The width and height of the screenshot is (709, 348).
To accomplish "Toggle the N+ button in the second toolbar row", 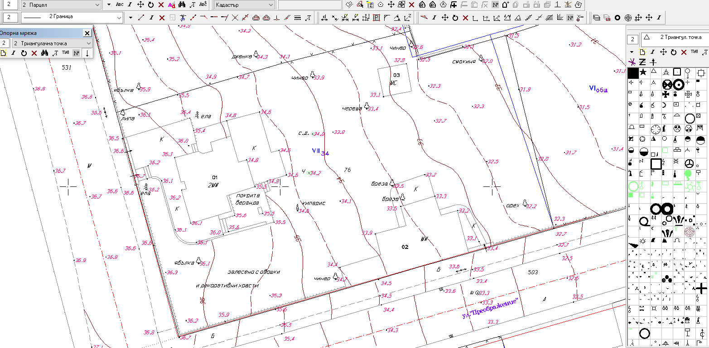I will tap(570, 18).
